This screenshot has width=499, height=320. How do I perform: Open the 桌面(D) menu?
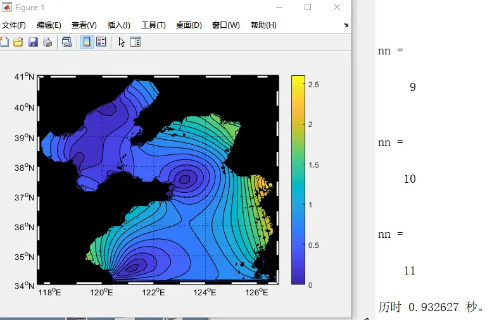click(189, 25)
